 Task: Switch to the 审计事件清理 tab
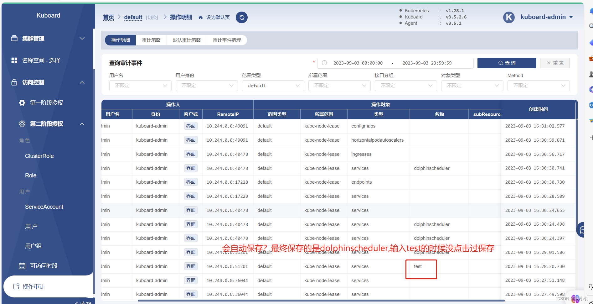pyautogui.click(x=227, y=40)
